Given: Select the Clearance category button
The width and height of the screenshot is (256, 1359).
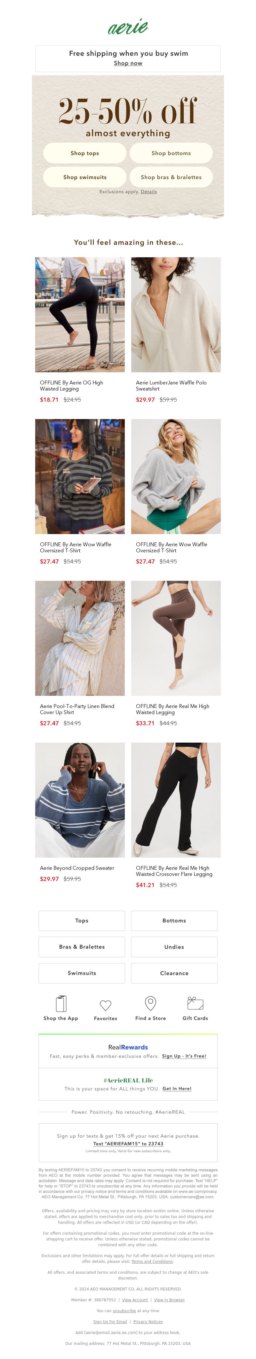Looking at the screenshot, I should coord(174,973).
